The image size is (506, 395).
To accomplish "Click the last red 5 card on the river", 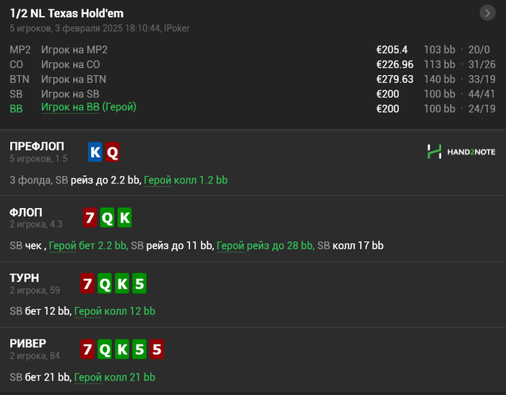I will click(157, 350).
